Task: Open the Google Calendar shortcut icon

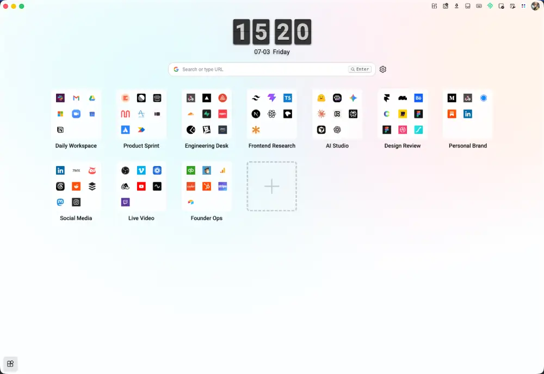Action: click(92, 114)
